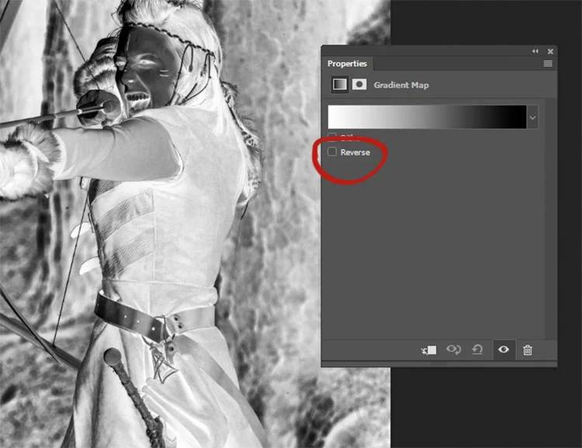Click the Gradient Map label text
582x448 pixels.
[401, 85]
